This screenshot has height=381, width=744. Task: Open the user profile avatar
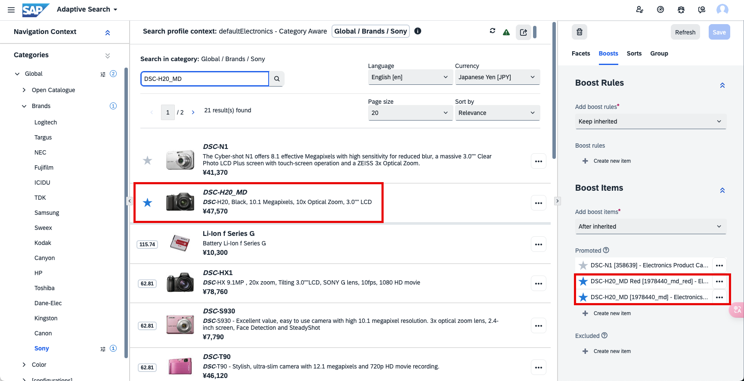pyautogui.click(x=722, y=9)
